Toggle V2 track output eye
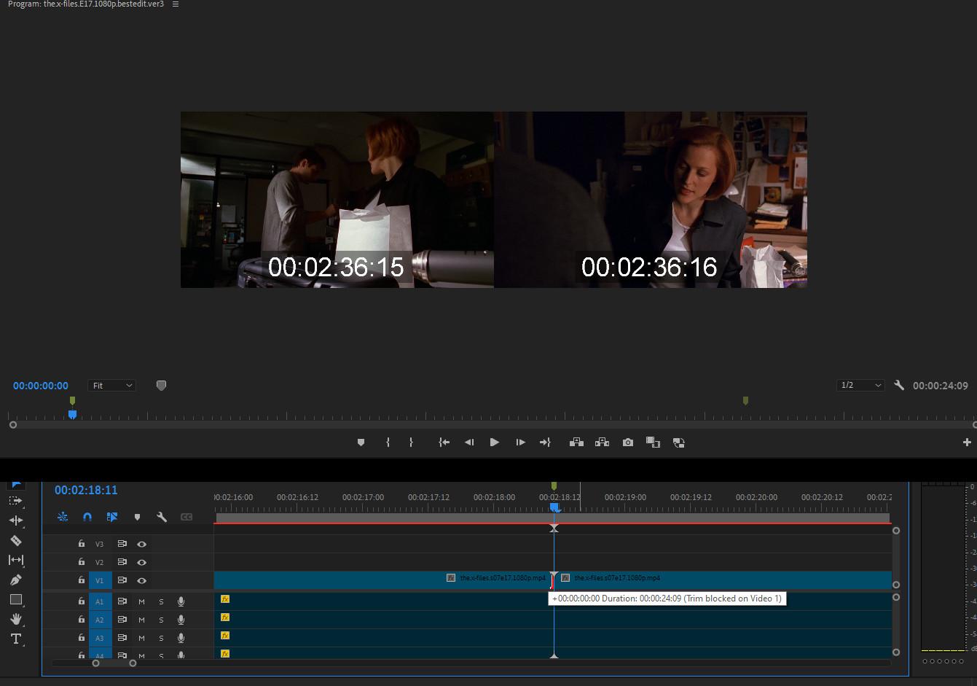 coord(142,562)
